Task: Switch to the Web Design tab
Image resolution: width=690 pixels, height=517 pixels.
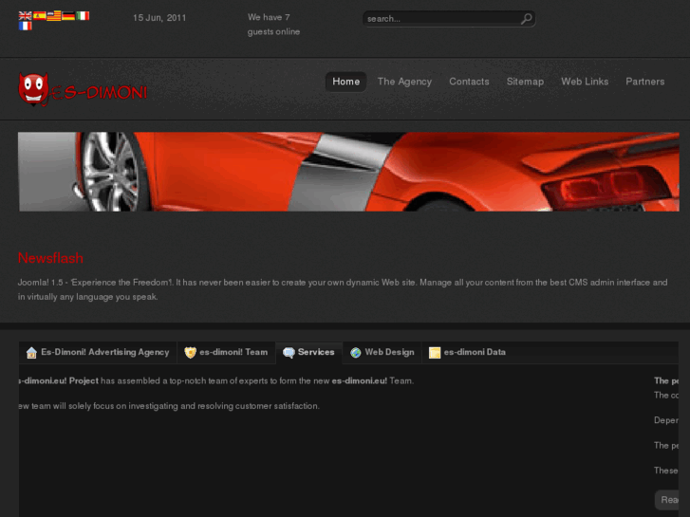Action: (x=382, y=353)
